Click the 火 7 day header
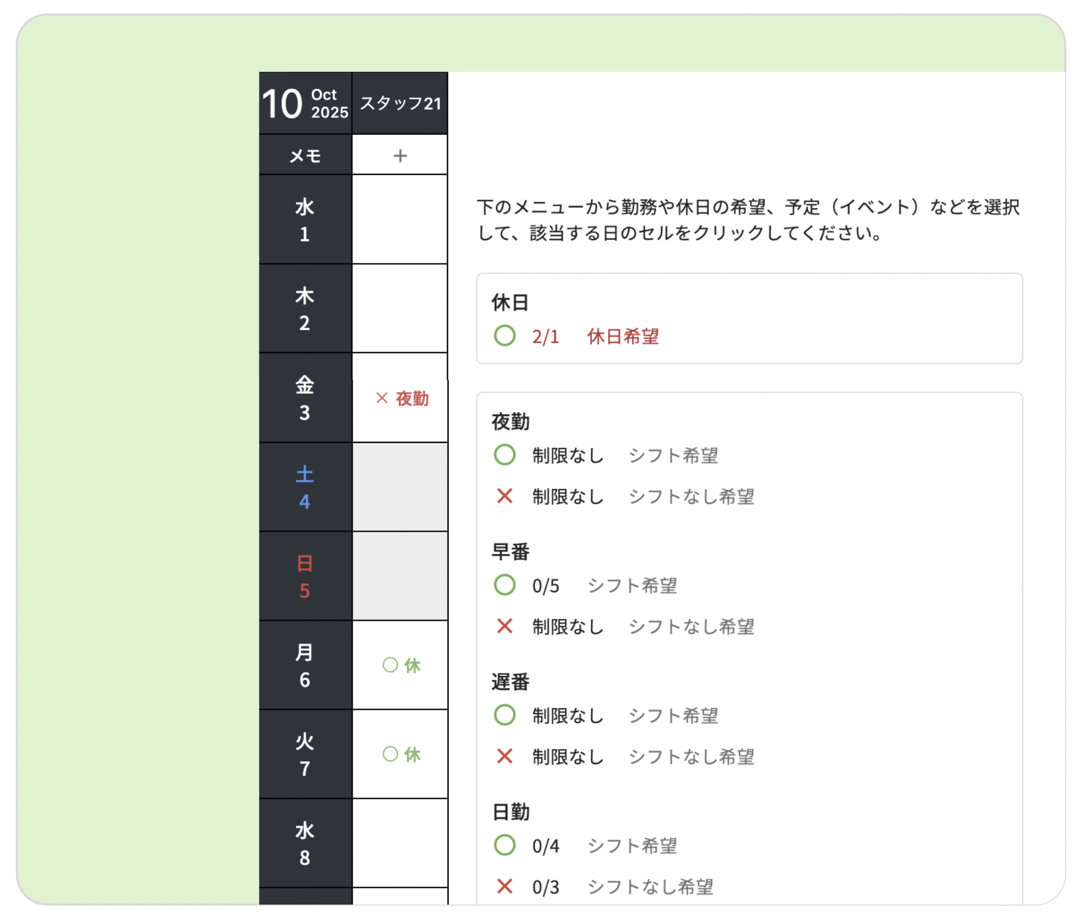This screenshot has height=920, width=1081. [305, 754]
